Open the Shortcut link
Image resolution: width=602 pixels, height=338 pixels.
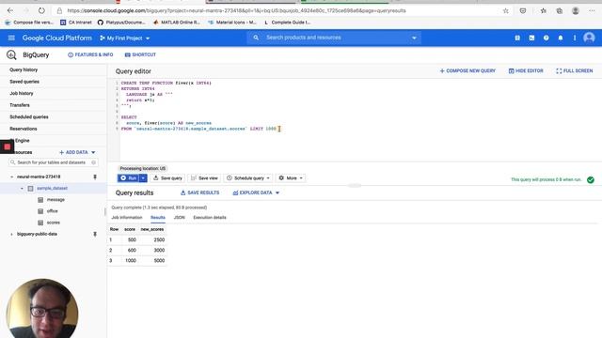[140, 54]
